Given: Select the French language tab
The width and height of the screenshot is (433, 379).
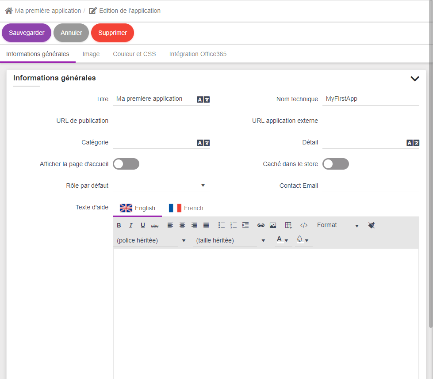Looking at the screenshot, I should (186, 208).
